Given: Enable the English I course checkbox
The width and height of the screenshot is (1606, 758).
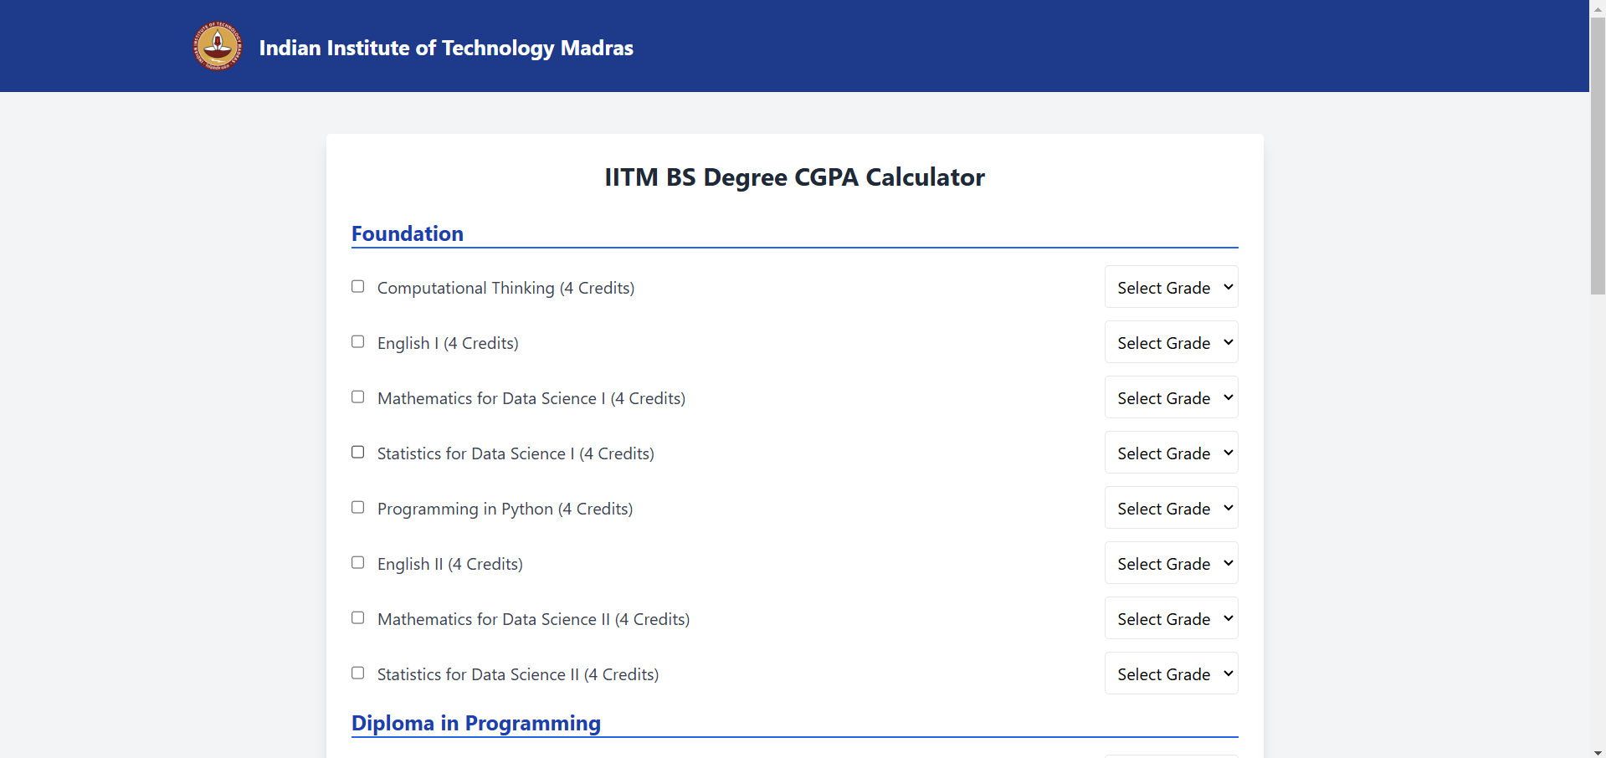Looking at the screenshot, I should [x=358, y=342].
